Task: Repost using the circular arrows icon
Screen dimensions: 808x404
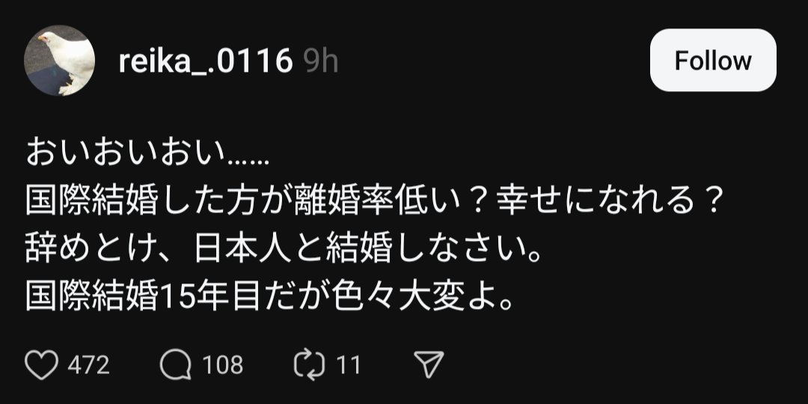Action: click(x=309, y=365)
